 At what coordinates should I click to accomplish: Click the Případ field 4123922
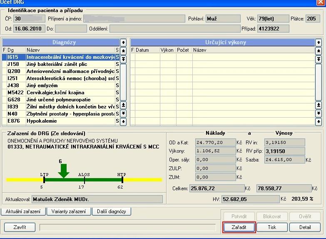coord(273,29)
